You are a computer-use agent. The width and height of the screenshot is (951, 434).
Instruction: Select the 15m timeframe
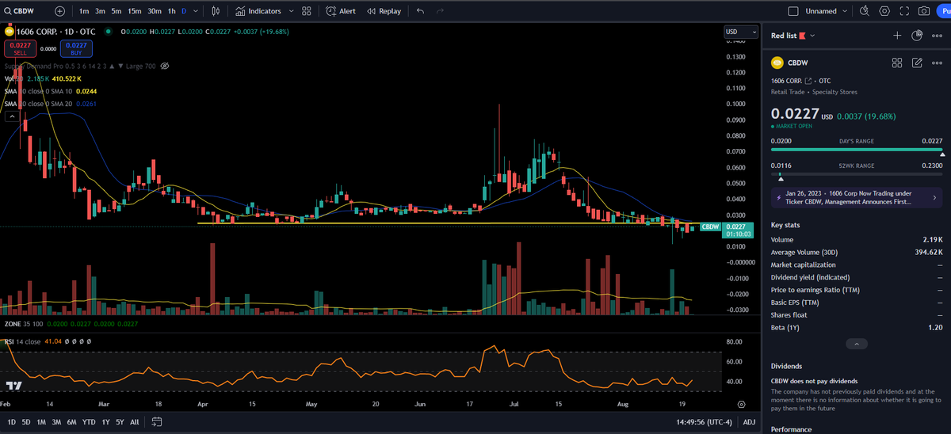135,11
